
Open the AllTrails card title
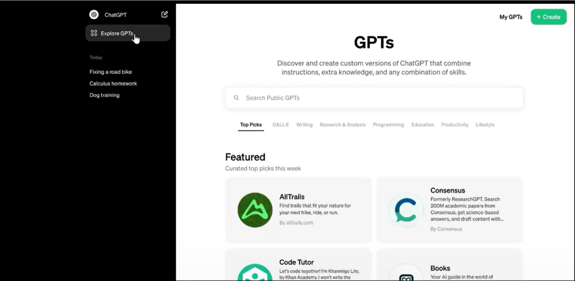coord(292,197)
